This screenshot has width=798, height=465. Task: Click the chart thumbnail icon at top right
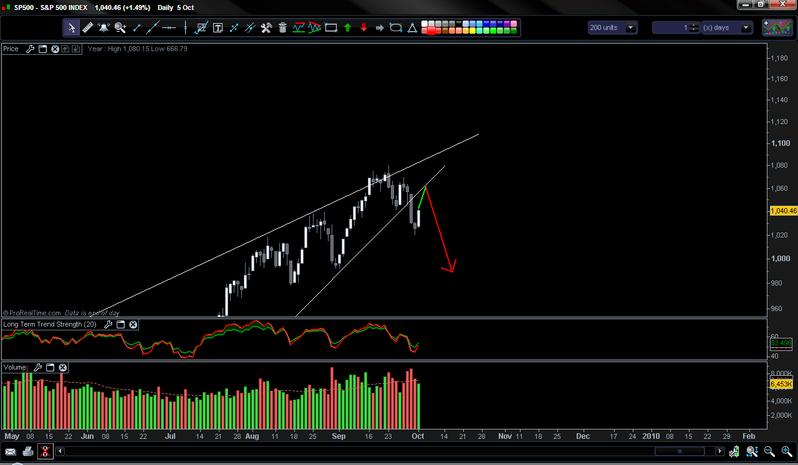click(x=776, y=27)
